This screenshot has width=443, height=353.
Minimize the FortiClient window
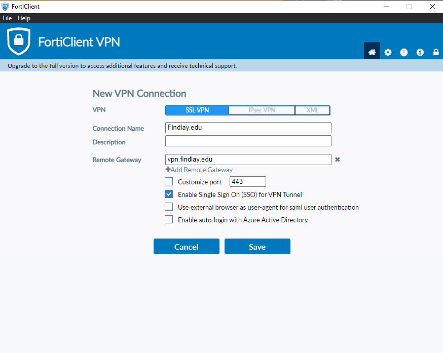pos(386,7)
